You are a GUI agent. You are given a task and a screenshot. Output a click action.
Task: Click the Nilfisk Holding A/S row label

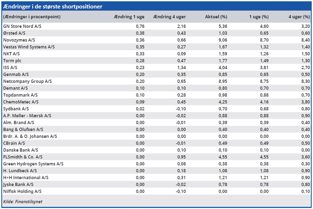[x=22, y=191]
